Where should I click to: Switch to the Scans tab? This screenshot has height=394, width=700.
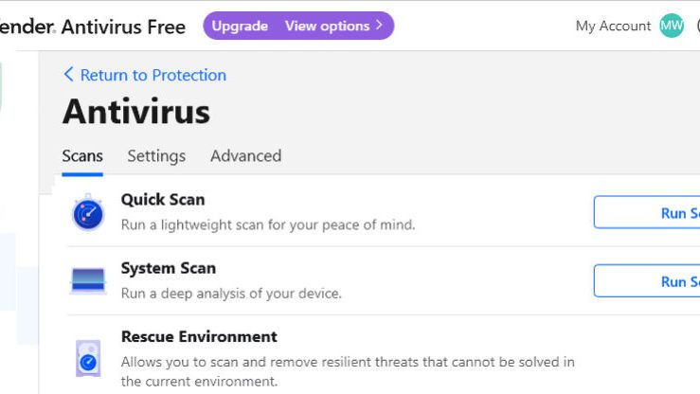click(x=82, y=156)
